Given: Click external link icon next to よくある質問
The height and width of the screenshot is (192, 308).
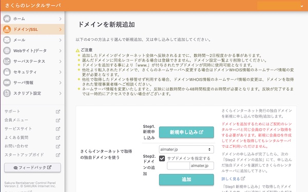Looking at the screenshot, I should [x=57, y=138].
